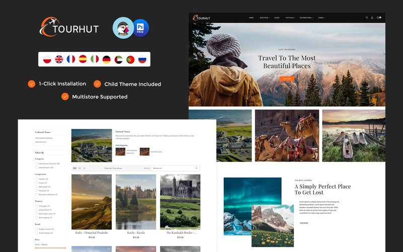Check the International Festivals category filter
Viewport: 403px width, 252px height.
click(x=36, y=163)
